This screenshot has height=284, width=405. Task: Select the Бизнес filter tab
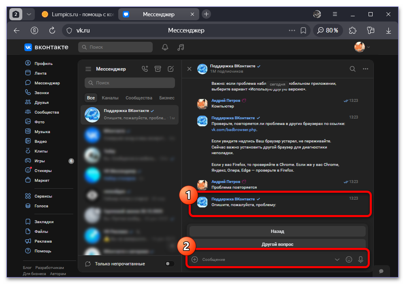(x=167, y=98)
